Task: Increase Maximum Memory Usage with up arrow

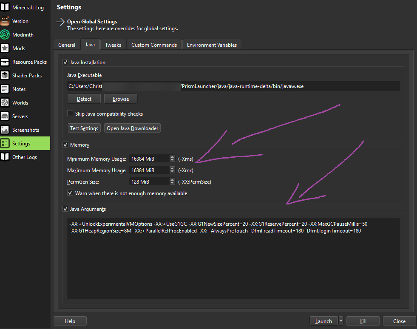Action: [172, 168]
